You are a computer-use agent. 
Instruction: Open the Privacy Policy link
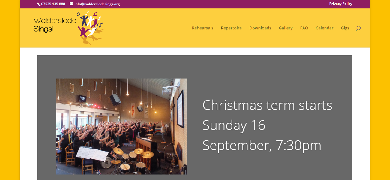tap(340, 4)
